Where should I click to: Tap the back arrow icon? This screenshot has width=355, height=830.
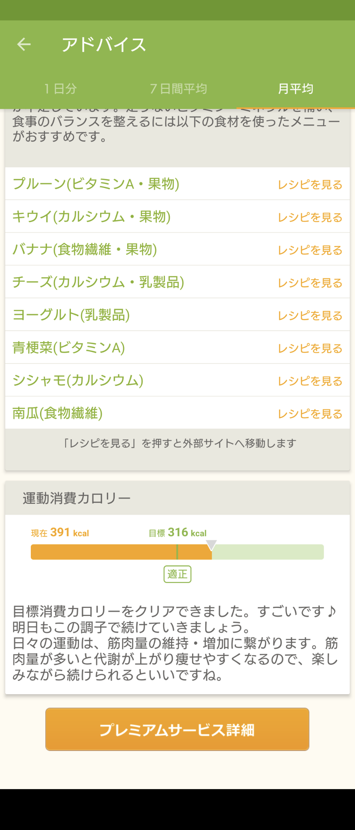tap(24, 44)
